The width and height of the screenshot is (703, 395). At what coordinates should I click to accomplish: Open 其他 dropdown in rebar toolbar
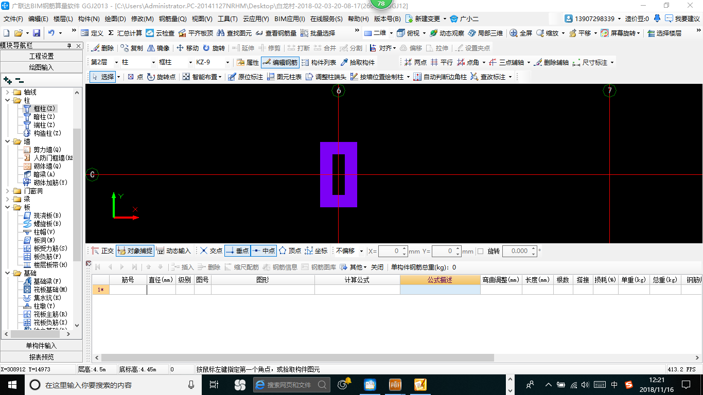[x=353, y=267]
